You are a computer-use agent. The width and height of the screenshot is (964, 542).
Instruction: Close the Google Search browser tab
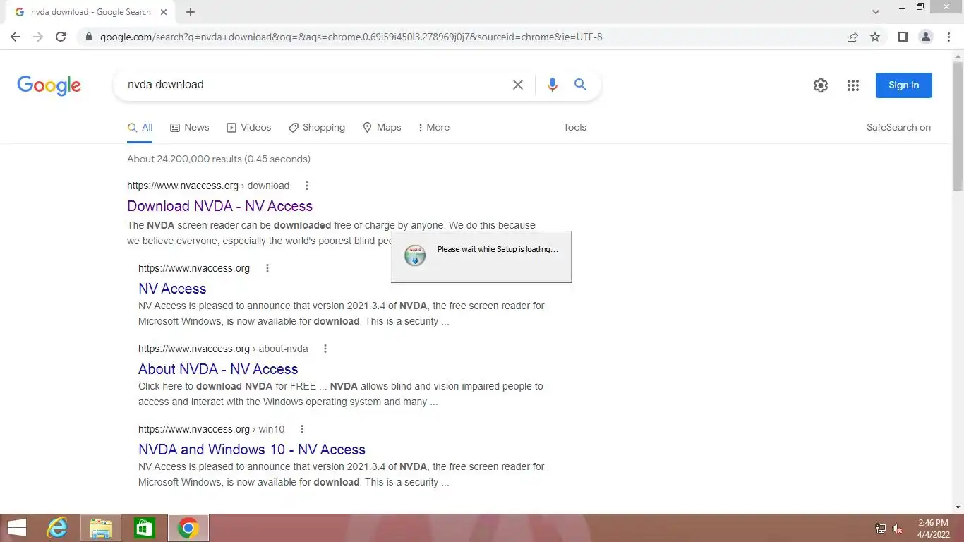coord(164,12)
